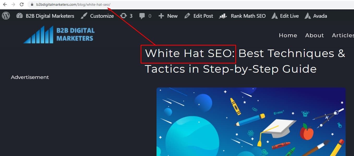354x156 pixels.
Task: Click the updates circular arrows icon
Action: (123, 16)
